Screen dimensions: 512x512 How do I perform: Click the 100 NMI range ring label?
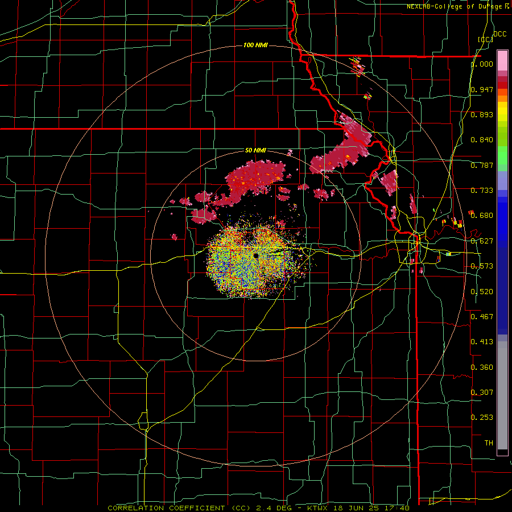[x=255, y=45]
